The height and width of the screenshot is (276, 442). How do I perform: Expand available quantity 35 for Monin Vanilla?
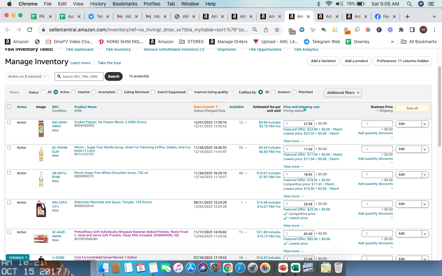tap(243, 147)
